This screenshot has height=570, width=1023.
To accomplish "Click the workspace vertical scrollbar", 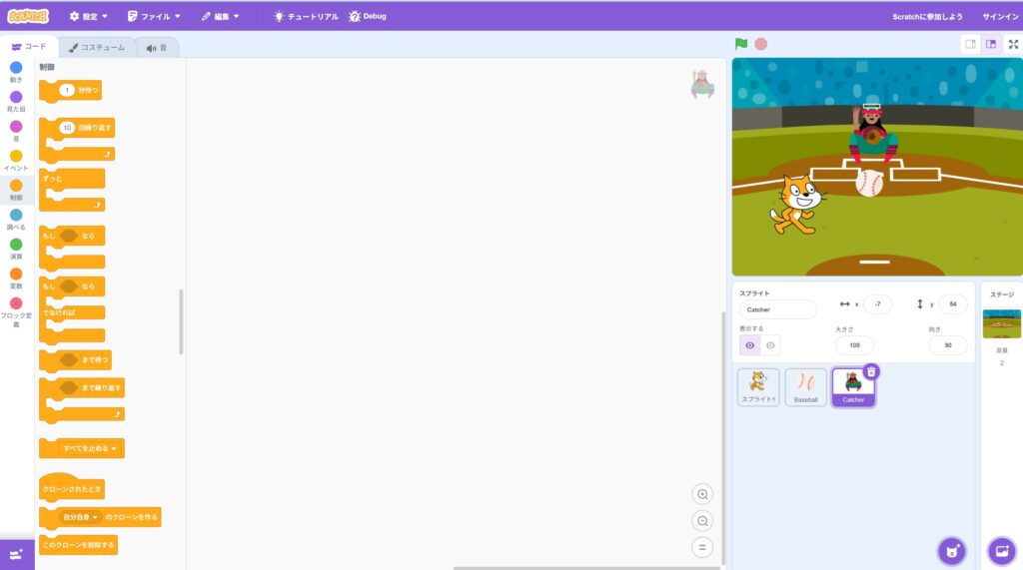I will tap(723, 437).
